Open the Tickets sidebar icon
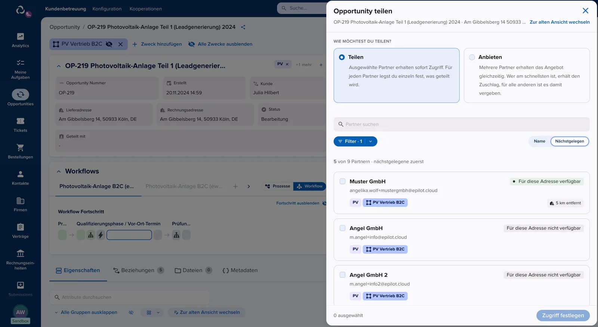The image size is (598, 327). coord(21,121)
